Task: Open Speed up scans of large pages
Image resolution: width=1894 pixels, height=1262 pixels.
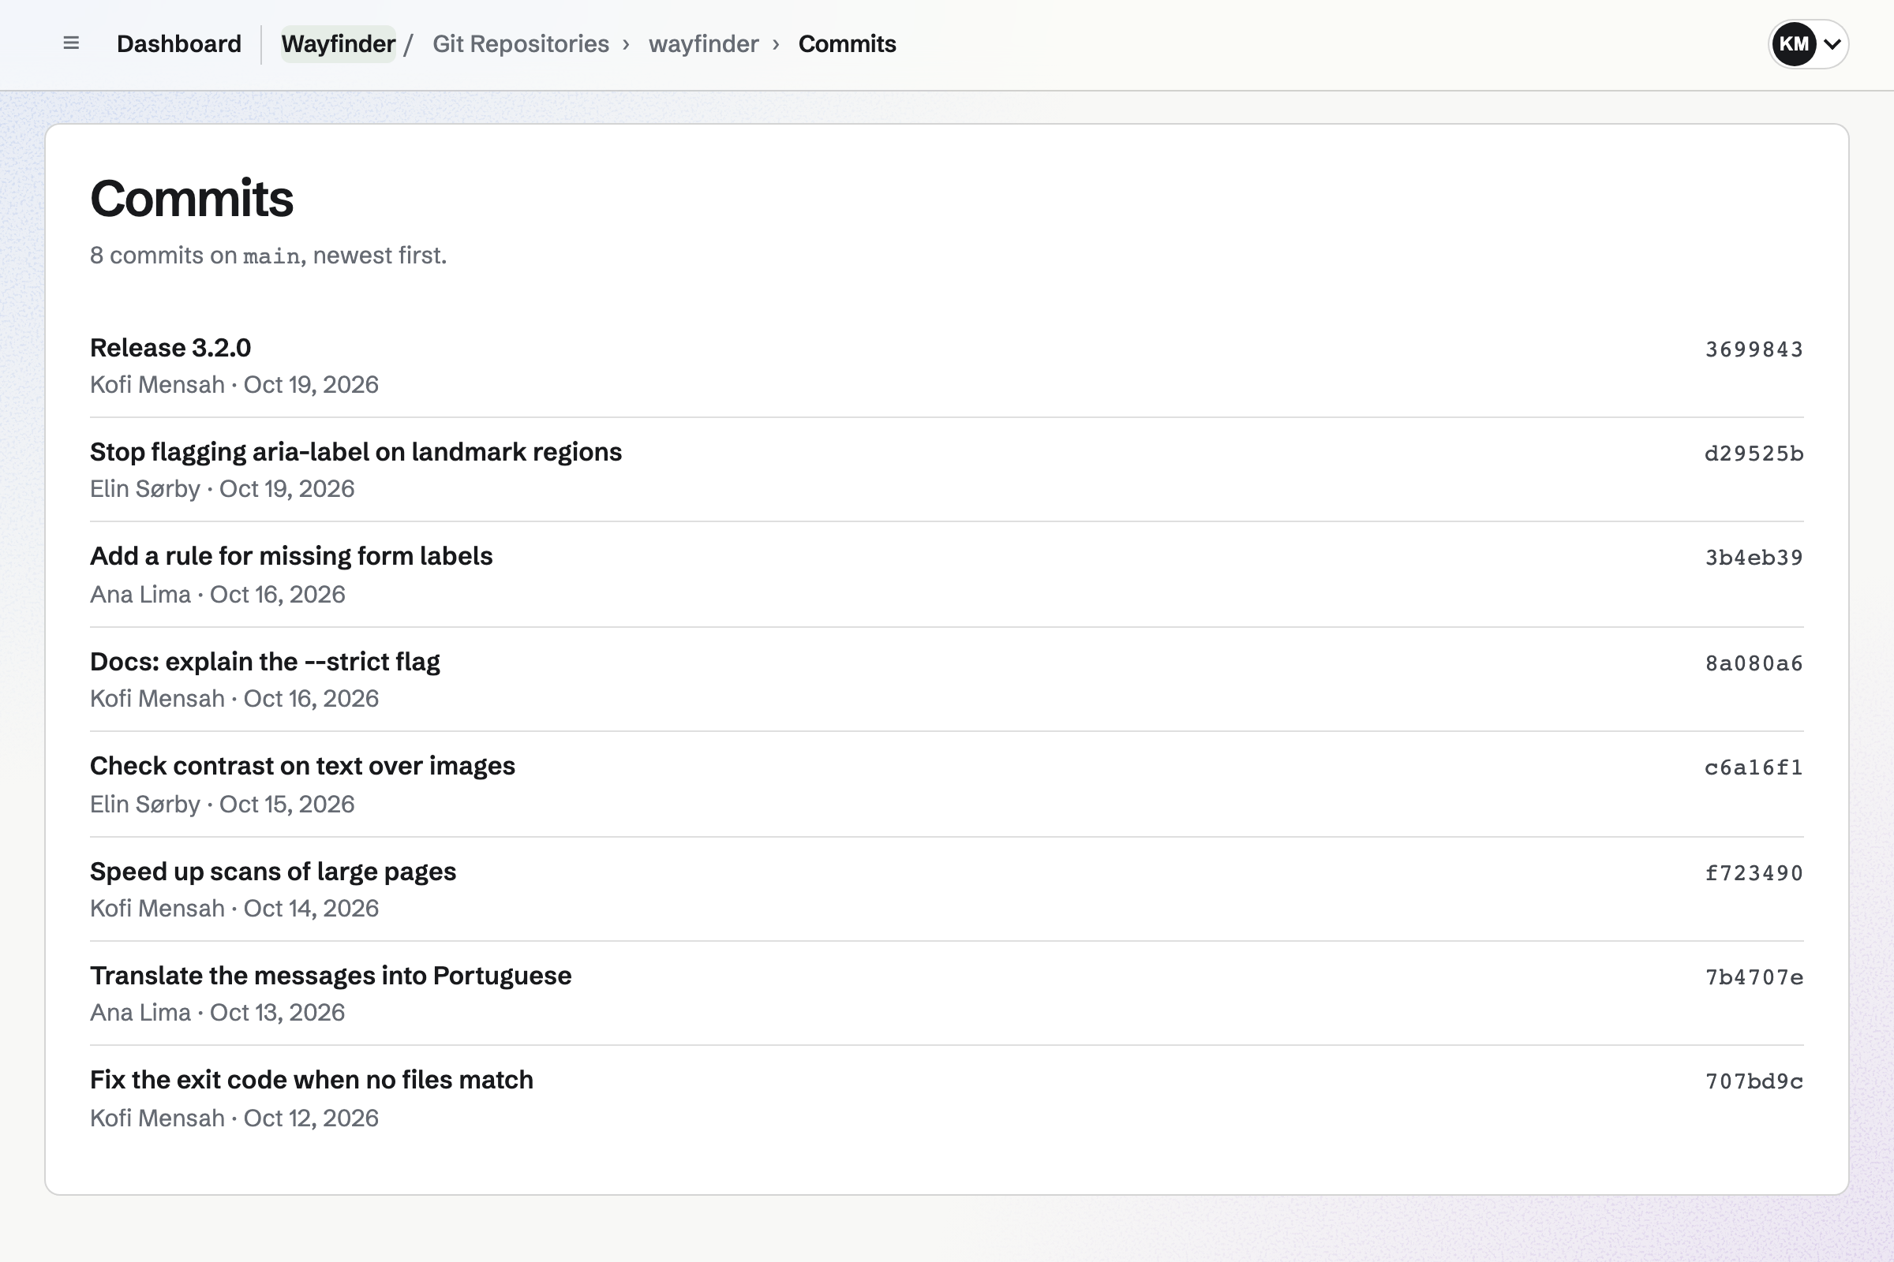Action: tap(273, 872)
